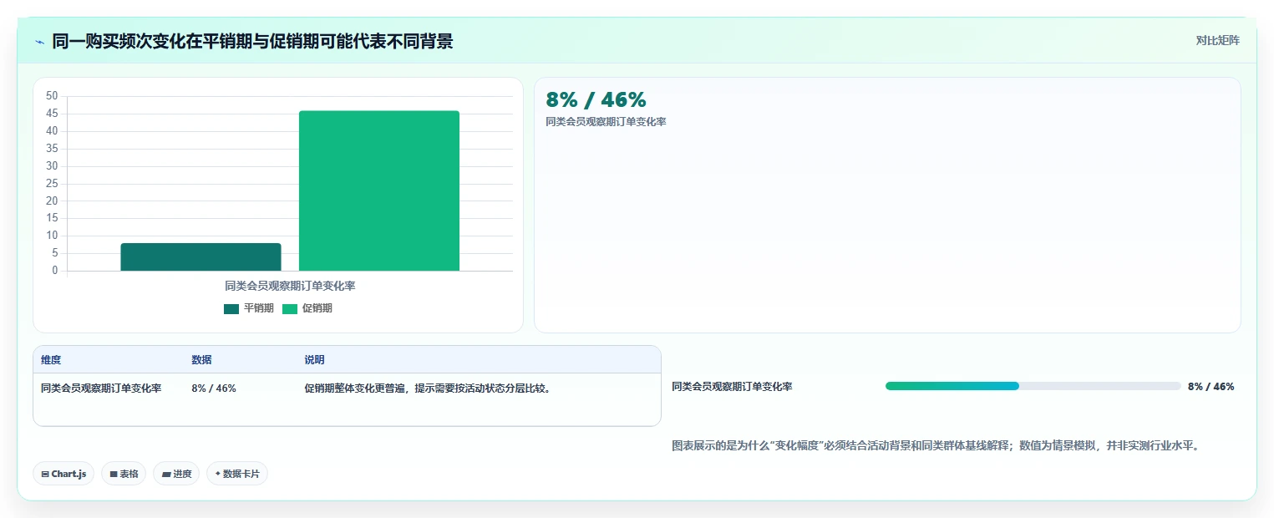Select the Chart.js tag chip

pyautogui.click(x=64, y=474)
